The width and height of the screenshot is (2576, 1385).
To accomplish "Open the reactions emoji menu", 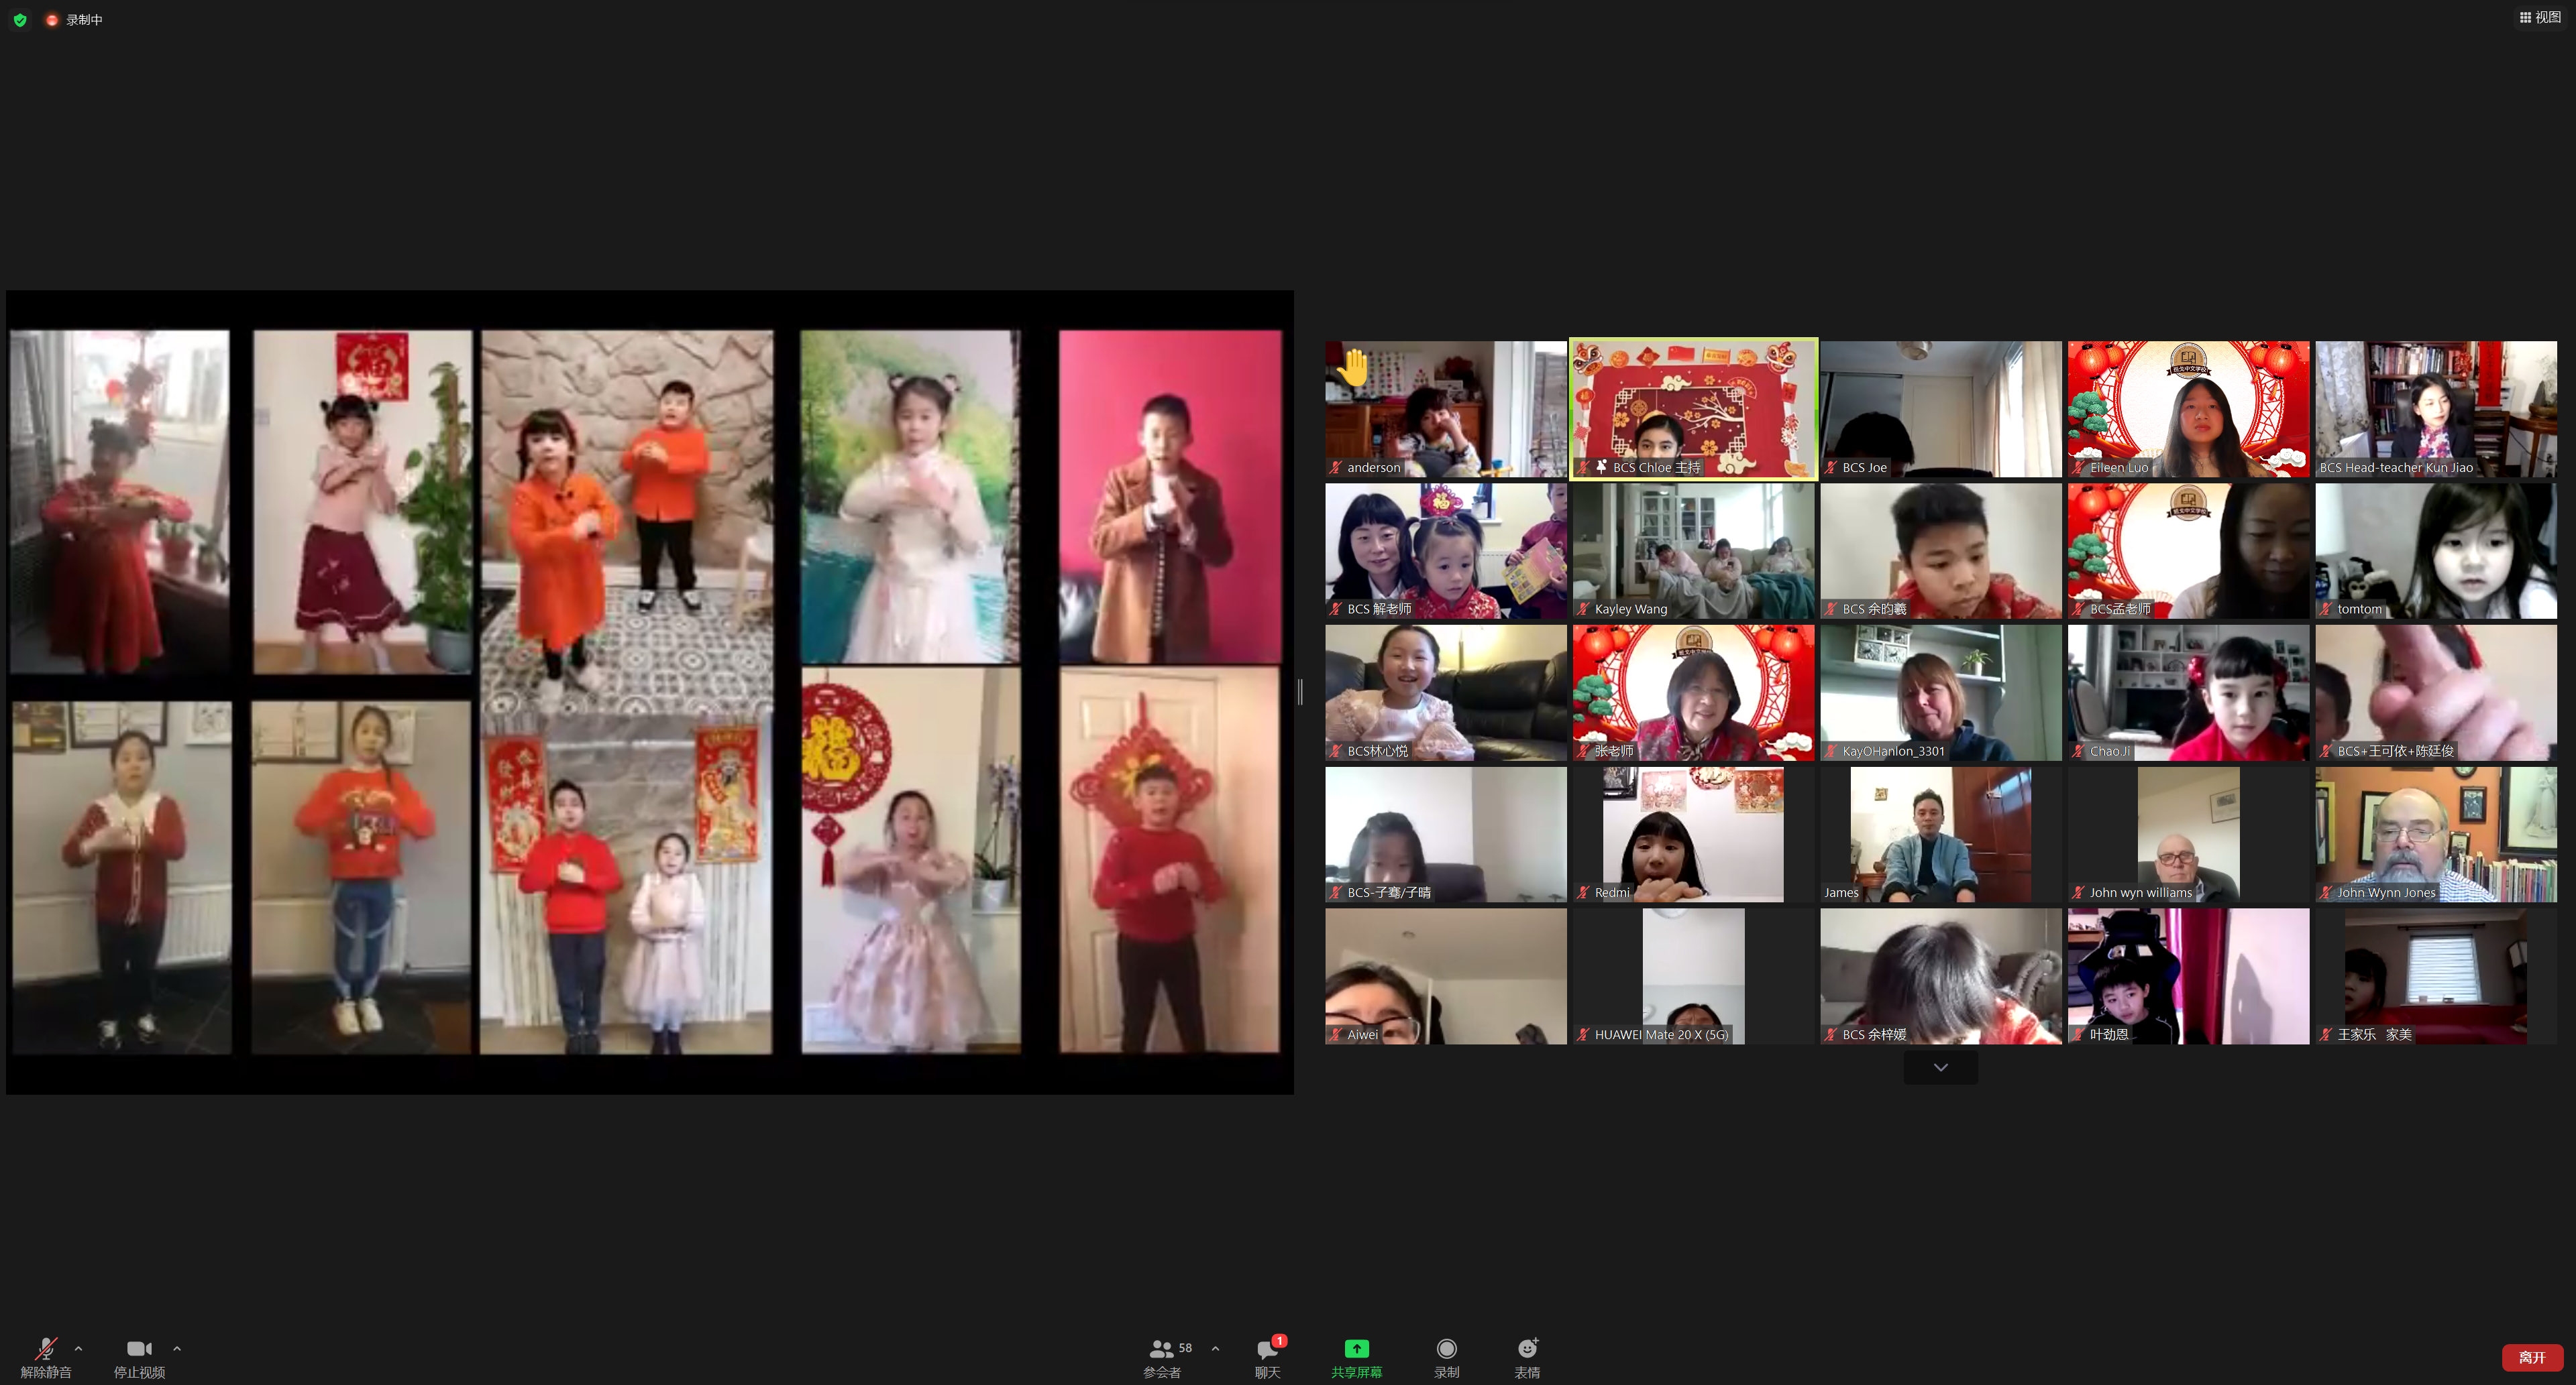I will [x=1527, y=1350].
